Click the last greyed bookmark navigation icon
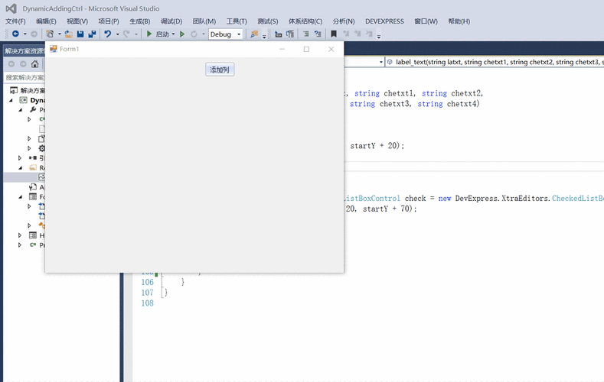The image size is (604, 382). [x=369, y=34]
